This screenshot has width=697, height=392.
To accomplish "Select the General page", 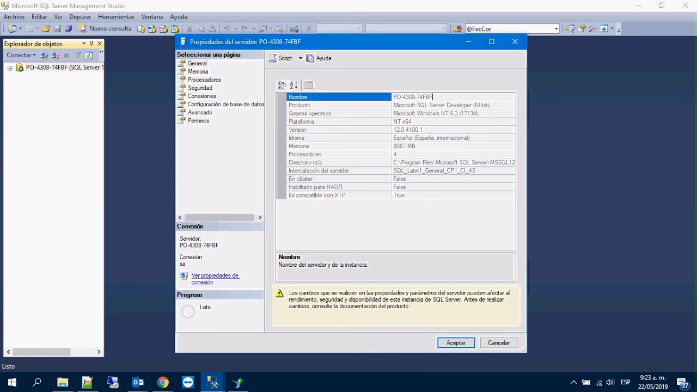I will tap(197, 63).
